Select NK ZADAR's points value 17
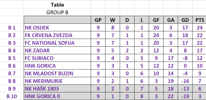 tap(199, 50)
